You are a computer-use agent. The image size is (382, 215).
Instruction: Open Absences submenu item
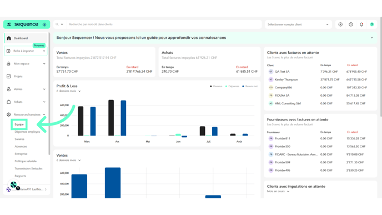pyautogui.click(x=21, y=147)
